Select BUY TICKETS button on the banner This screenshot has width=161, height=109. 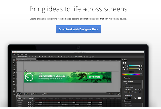[95, 77]
